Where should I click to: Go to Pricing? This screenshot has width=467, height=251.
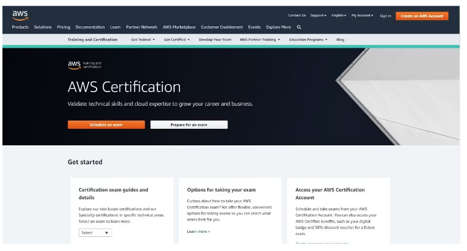(x=63, y=27)
